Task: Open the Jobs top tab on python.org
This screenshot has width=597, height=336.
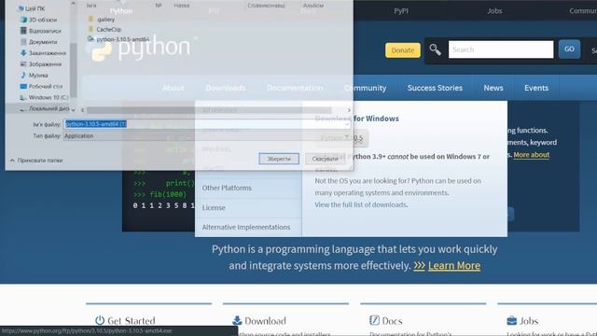Action: (494, 10)
